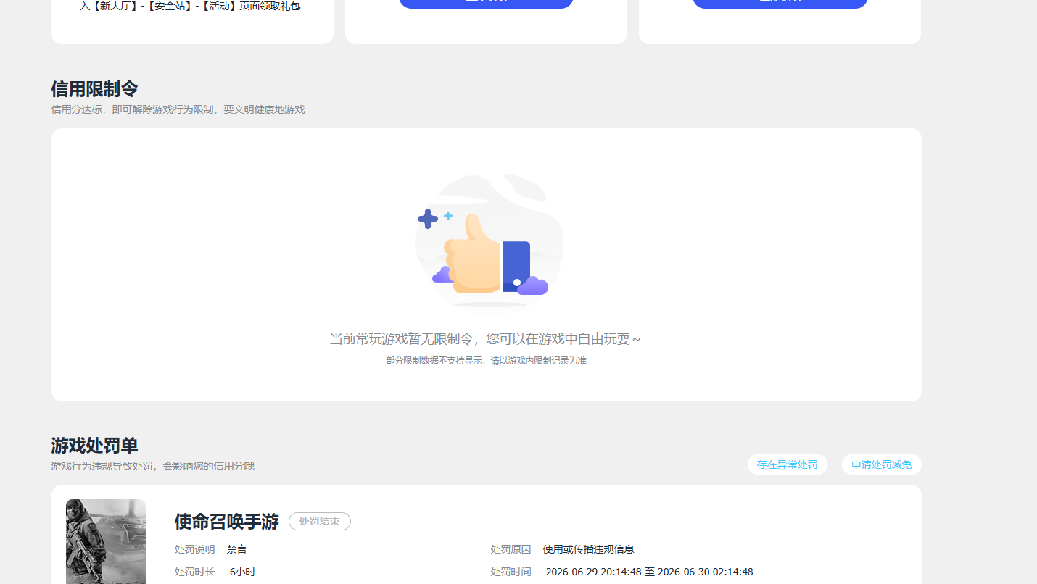
Task: Click the subtitle 信用分达标，即可解除游戏行为限制
Action: tap(178, 109)
